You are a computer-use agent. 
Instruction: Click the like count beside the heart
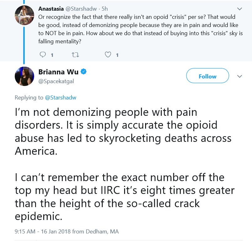tap(117, 55)
